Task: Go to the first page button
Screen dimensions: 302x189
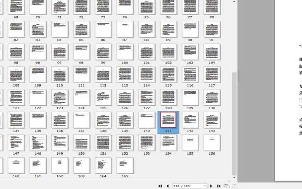Action: 160,186
